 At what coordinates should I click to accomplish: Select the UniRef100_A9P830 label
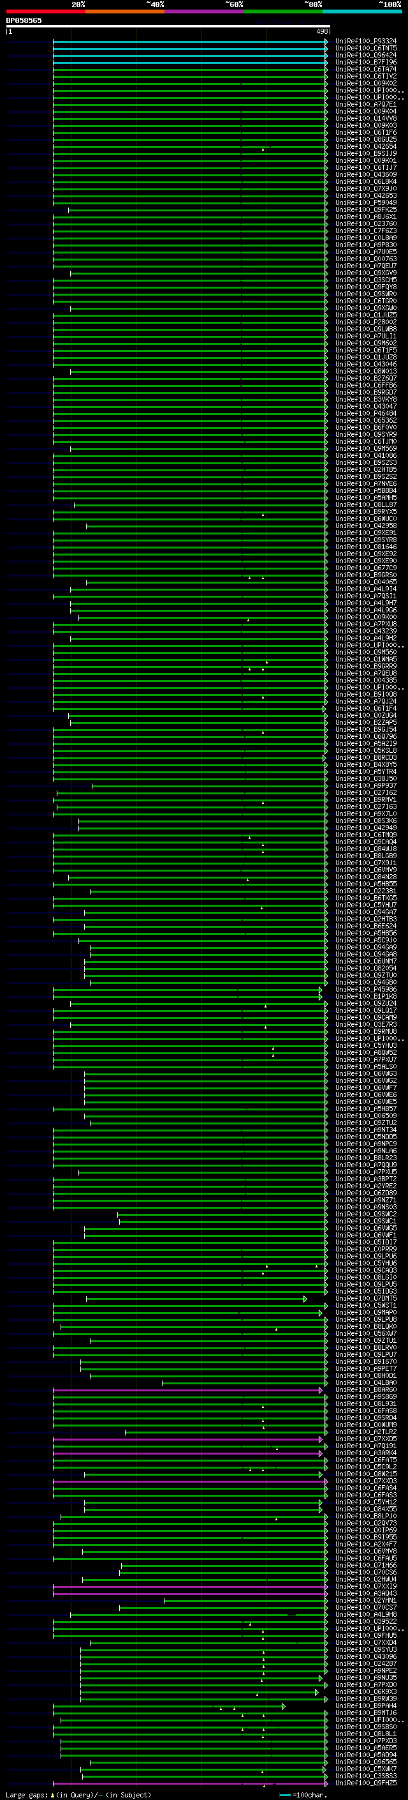coord(366,245)
